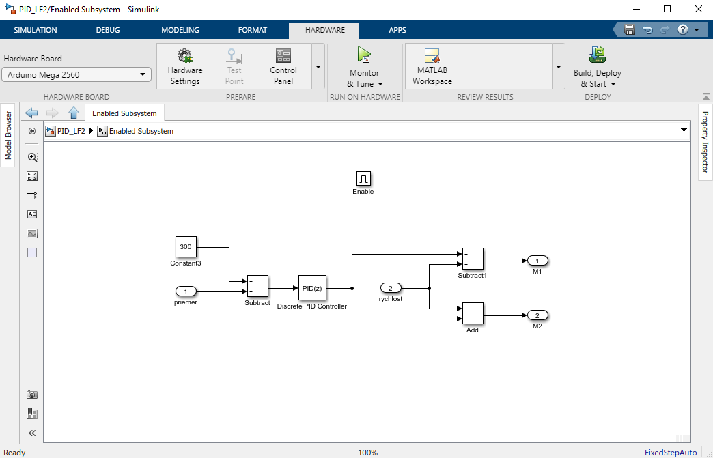The image size is (713, 458).
Task: Expand the Review Results gallery arrow
Action: [x=558, y=67]
